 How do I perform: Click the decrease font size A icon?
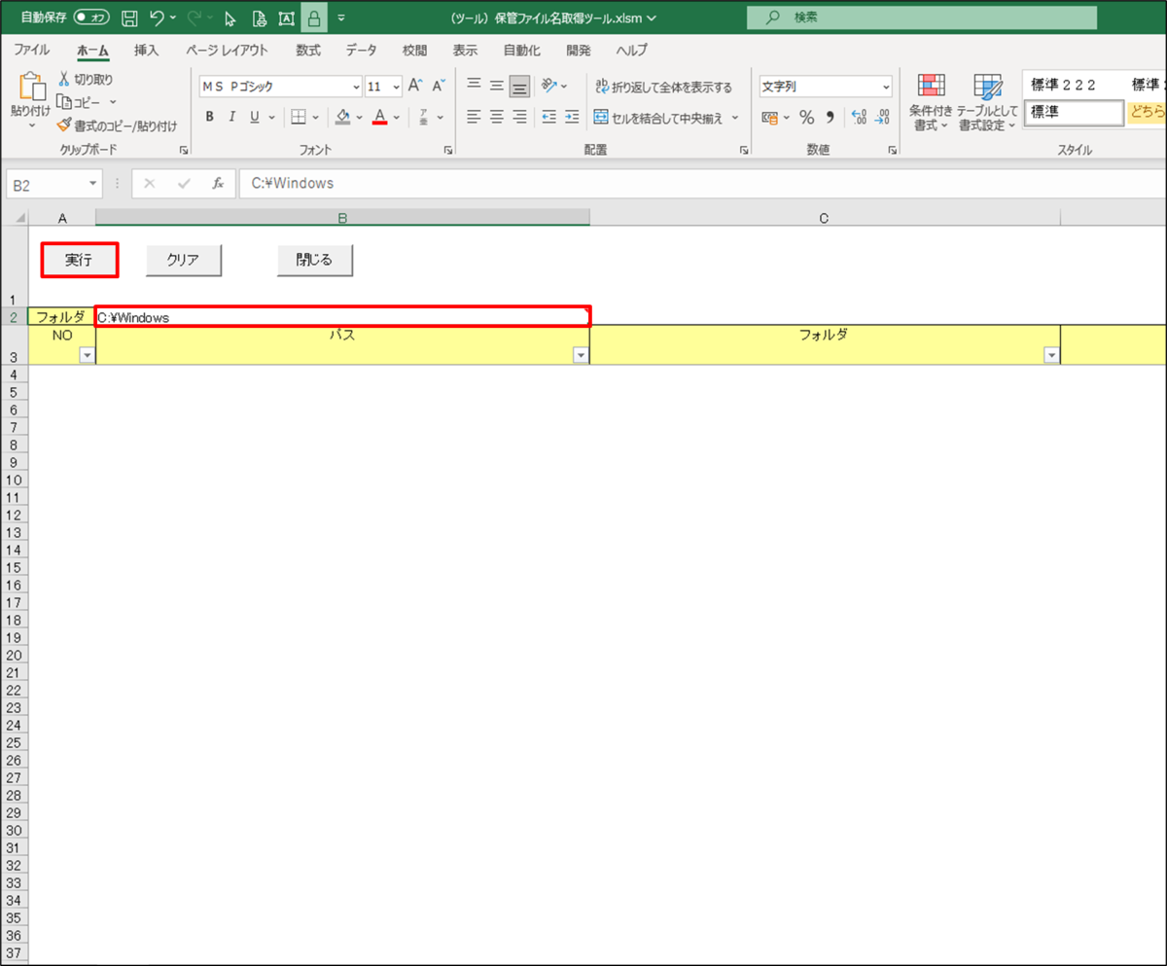click(439, 86)
